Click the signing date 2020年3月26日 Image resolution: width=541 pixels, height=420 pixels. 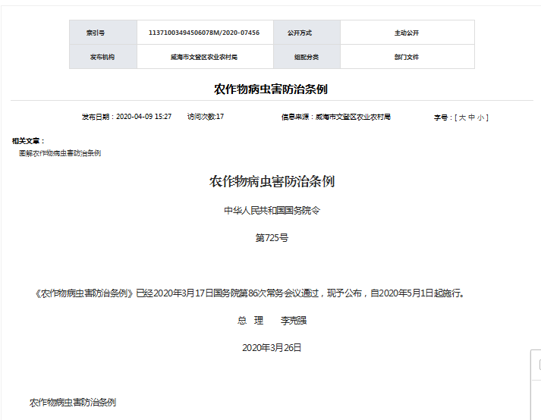(272, 347)
